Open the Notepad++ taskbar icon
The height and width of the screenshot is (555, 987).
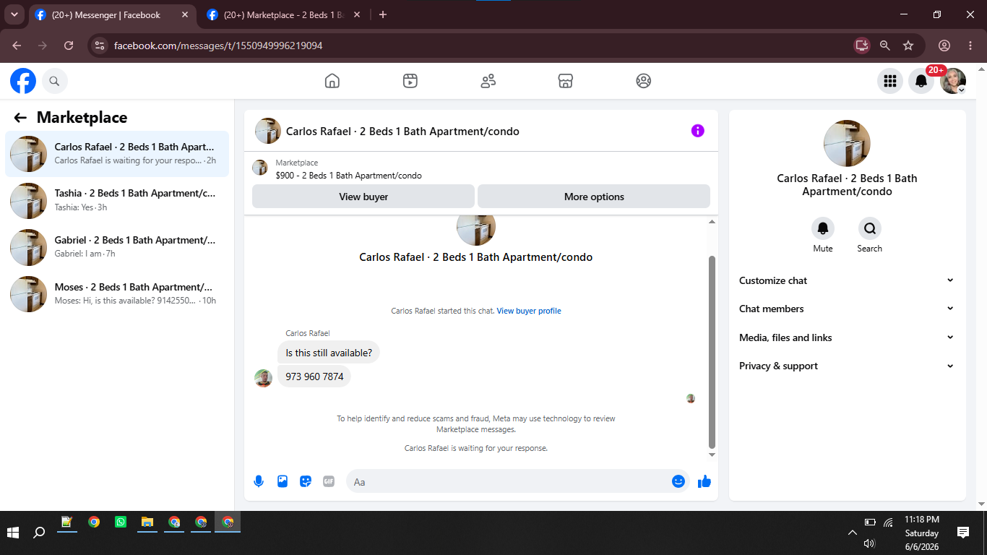[x=67, y=522]
